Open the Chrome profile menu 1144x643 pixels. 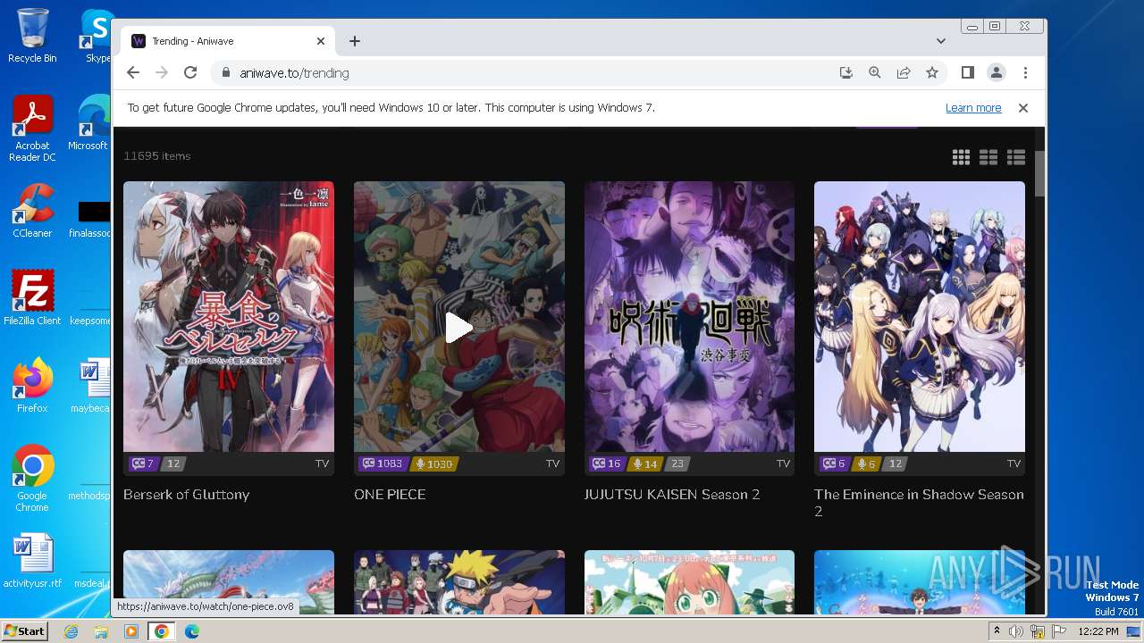997,73
